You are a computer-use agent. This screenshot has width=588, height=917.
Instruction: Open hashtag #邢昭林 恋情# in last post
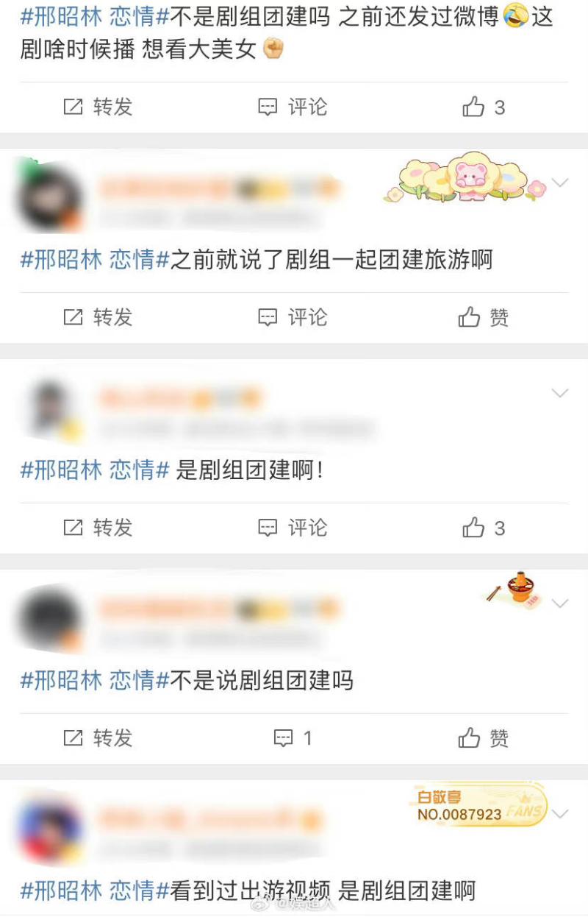[95, 891]
